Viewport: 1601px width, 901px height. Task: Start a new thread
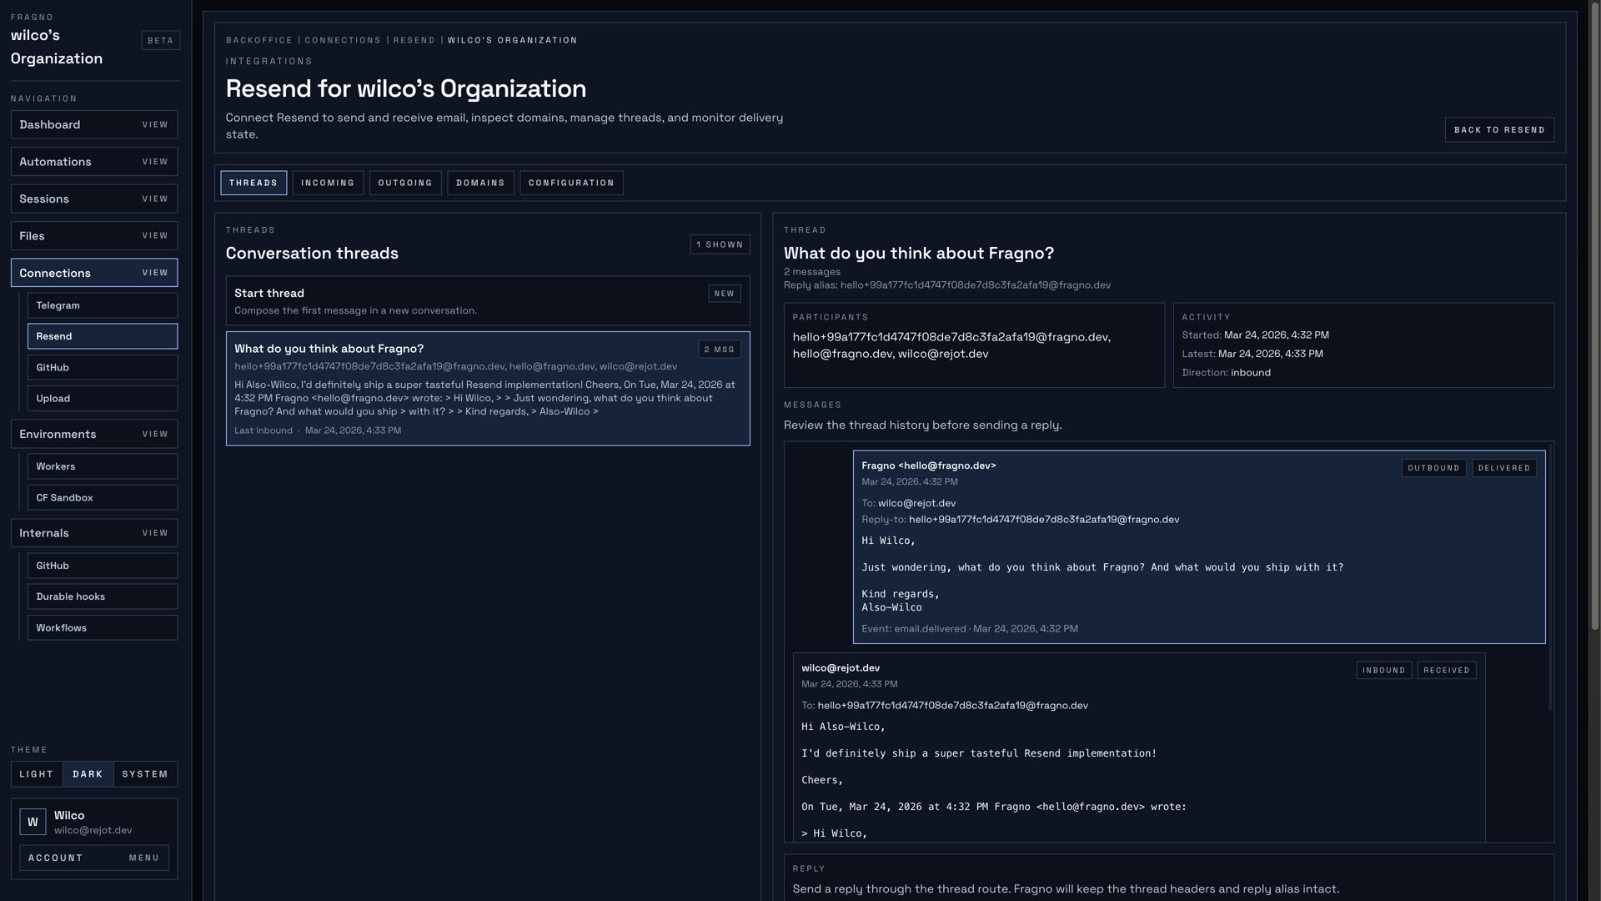pyautogui.click(x=487, y=300)
